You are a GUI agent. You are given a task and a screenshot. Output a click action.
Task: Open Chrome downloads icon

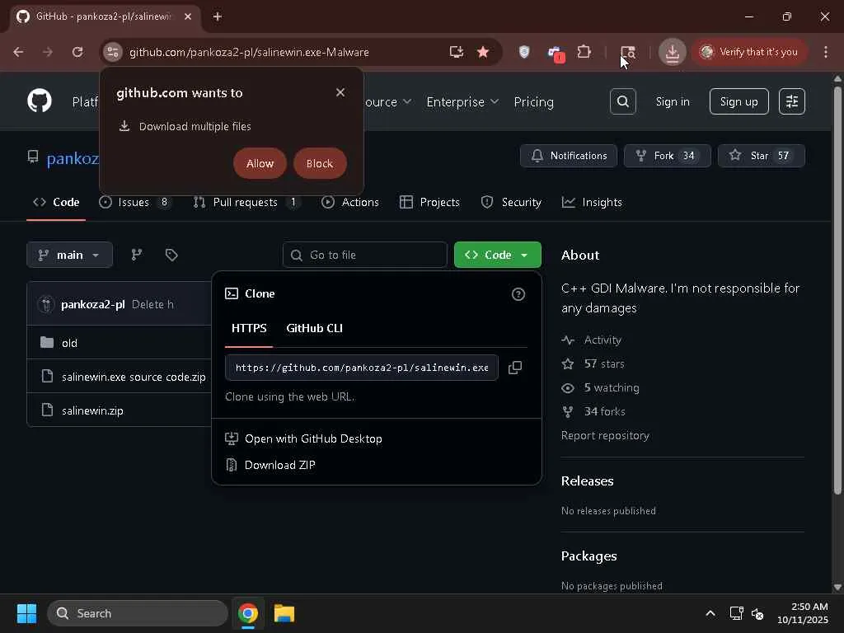click(672, 52)
